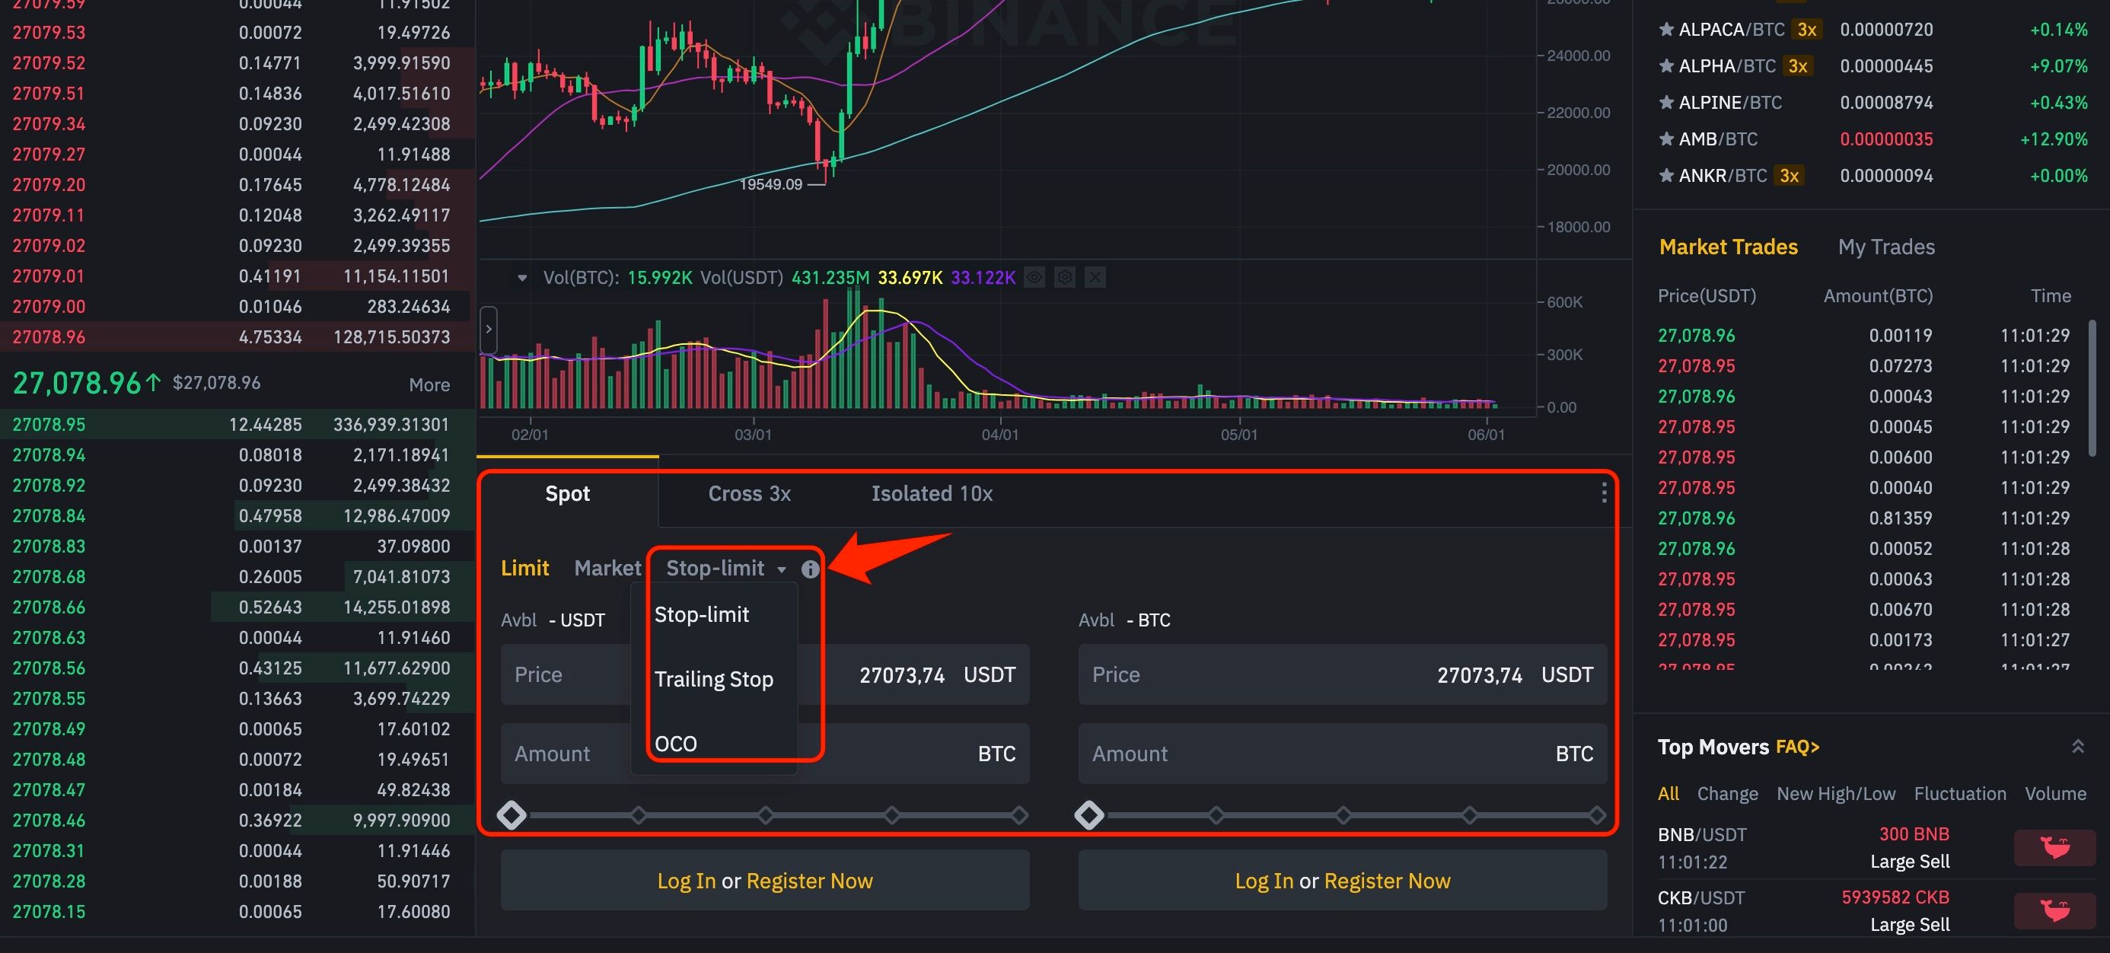Screen dimensions: 2110x953
Task: Select OCO order type option
Action: click(676, 743)
